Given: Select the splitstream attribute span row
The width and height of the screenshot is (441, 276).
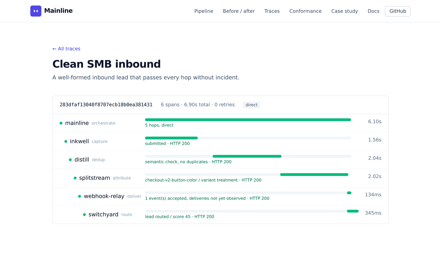Looking at the screenshot, I should tap(220, 178).
